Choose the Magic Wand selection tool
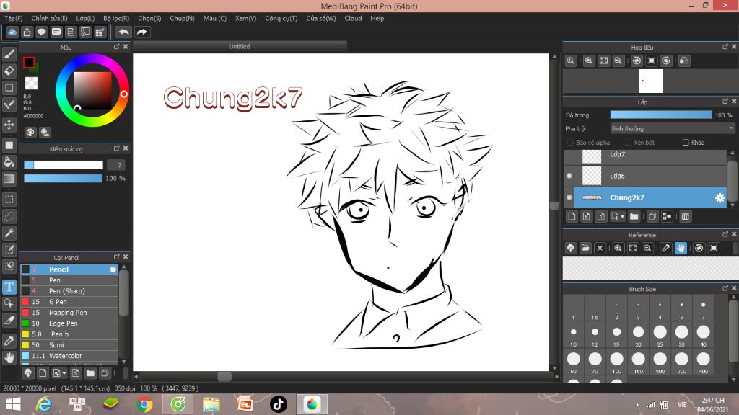The height and width of the screenshot is (415, 739). [9, 233]
